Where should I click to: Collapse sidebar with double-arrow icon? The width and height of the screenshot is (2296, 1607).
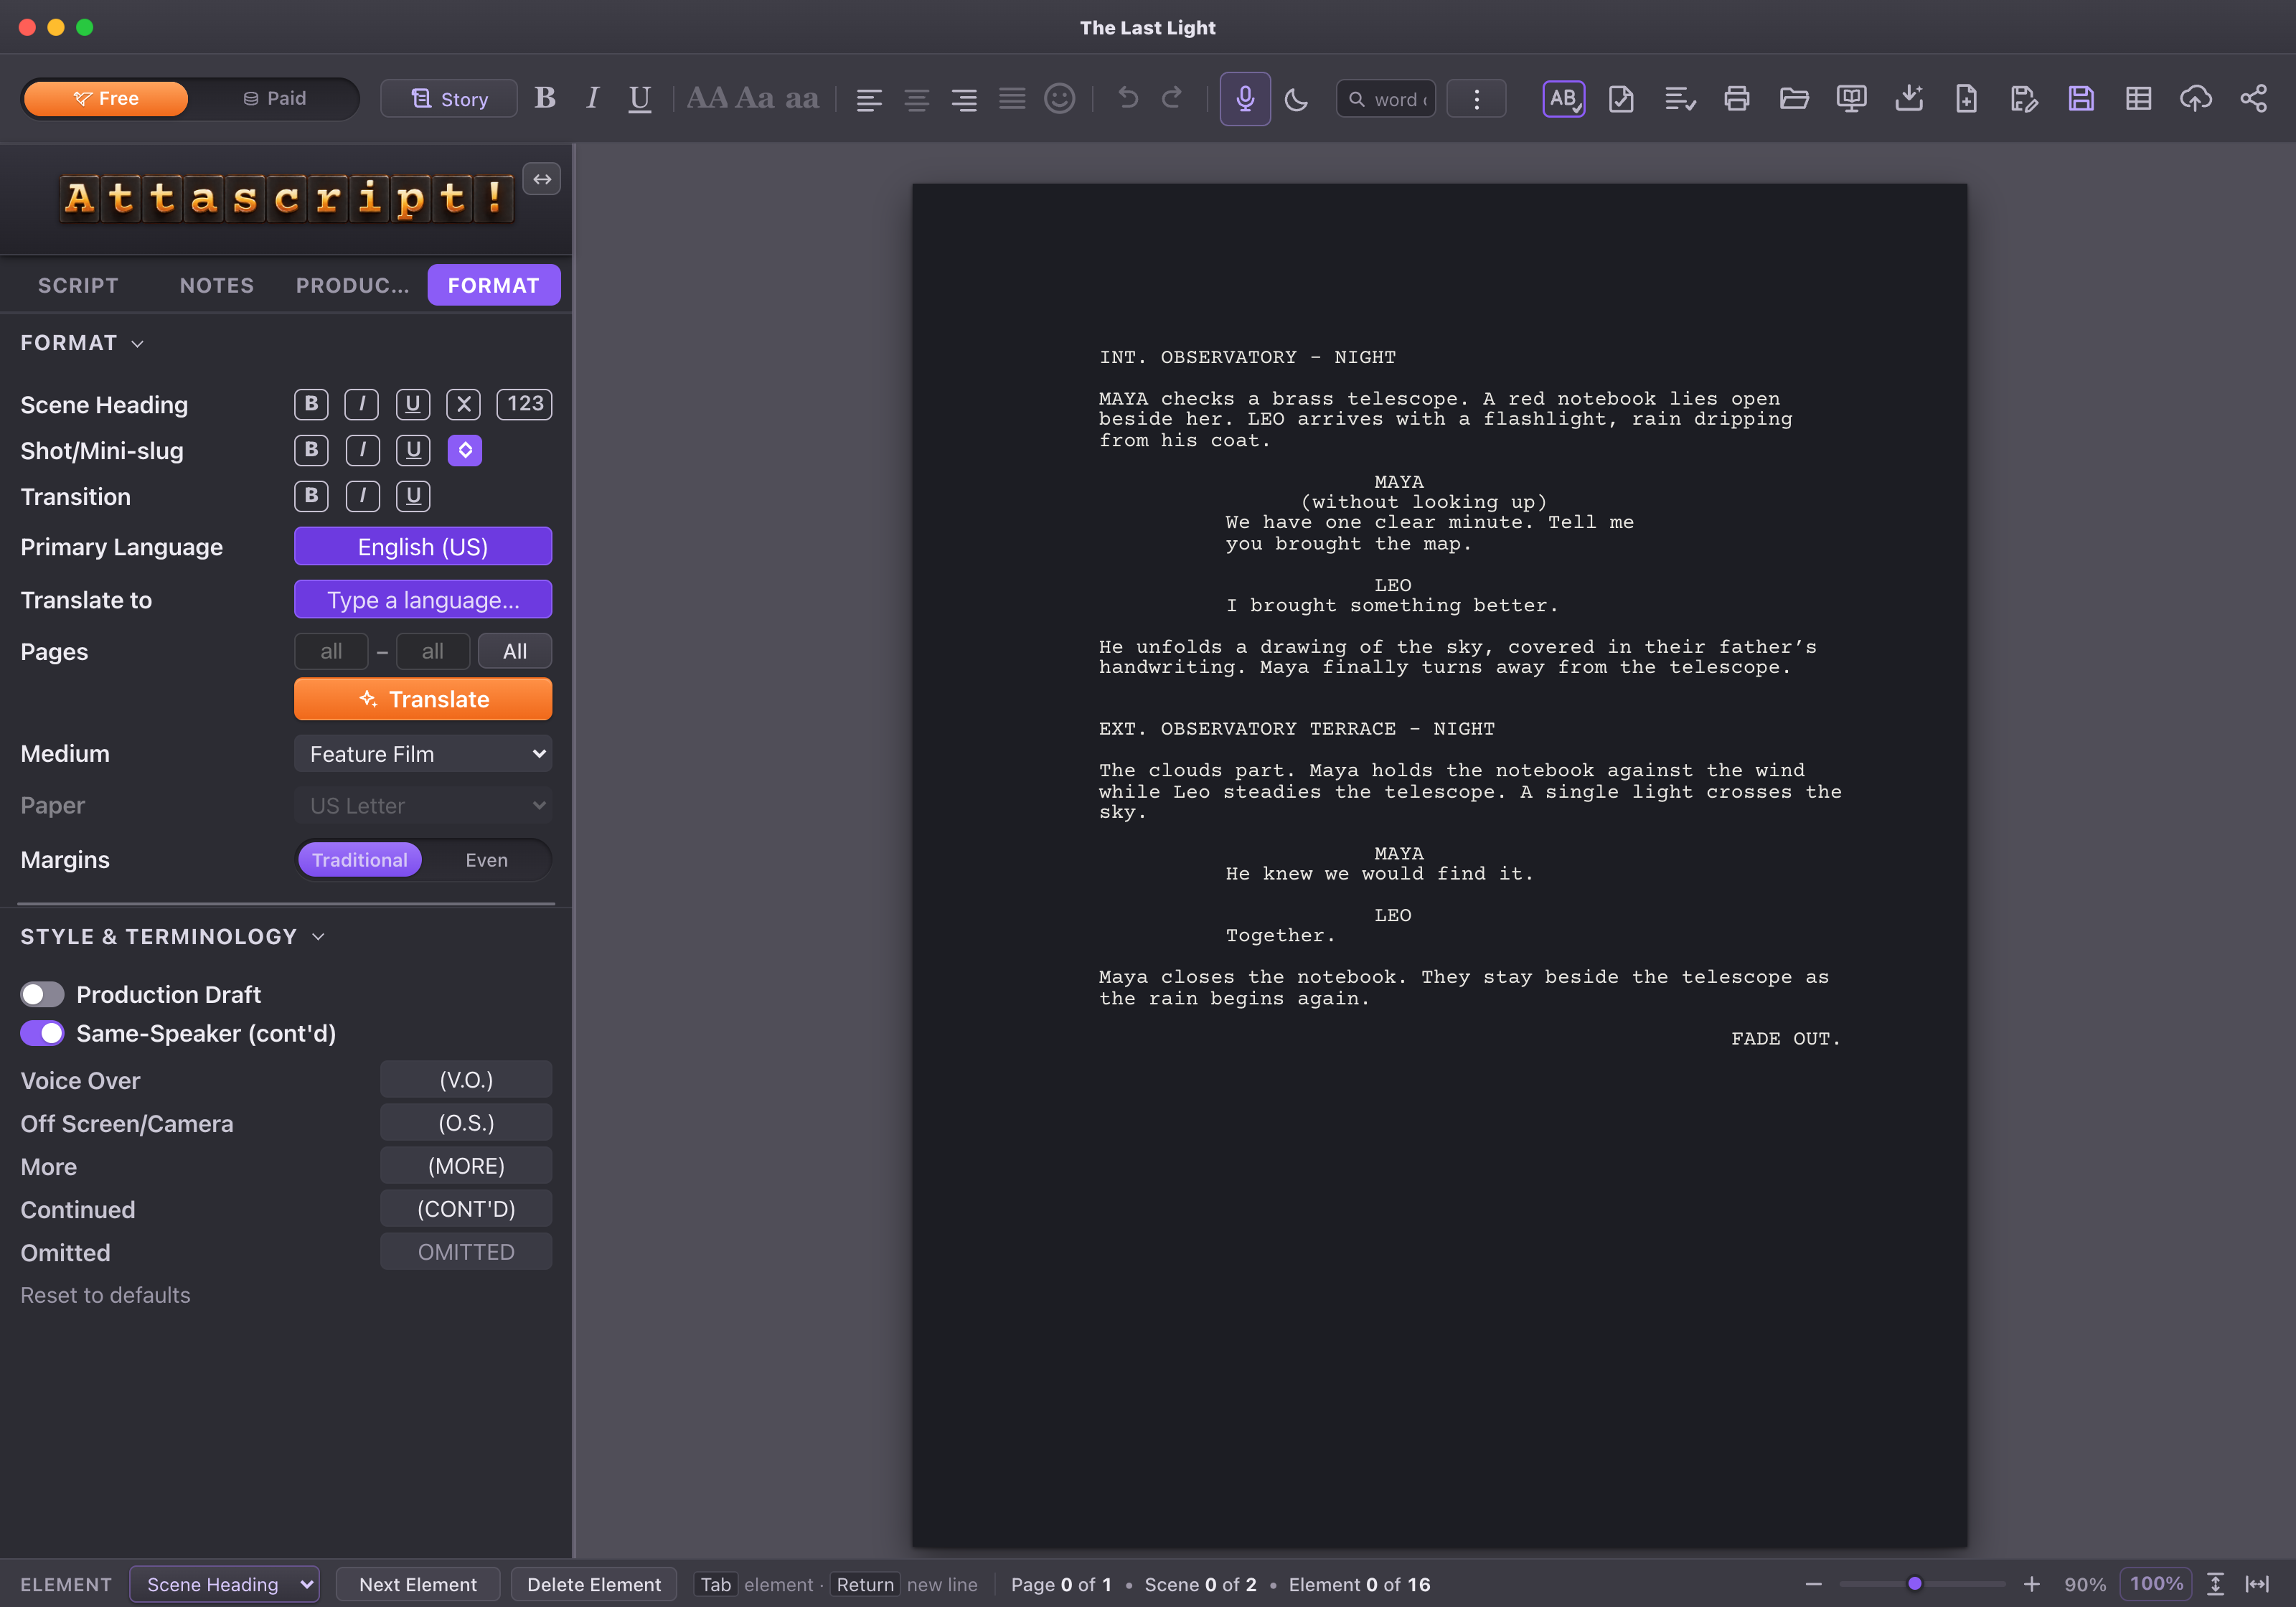click(x=542, y=179)
